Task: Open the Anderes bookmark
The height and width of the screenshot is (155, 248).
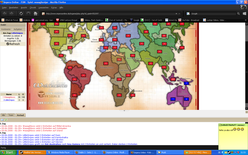Action: click(x=25, y=20)
